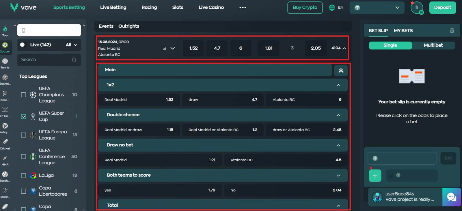Image resolution: width=462 pixels, height=211 pixels.
Task: Open the user profile avatar icon
Action: coord(416,8)
